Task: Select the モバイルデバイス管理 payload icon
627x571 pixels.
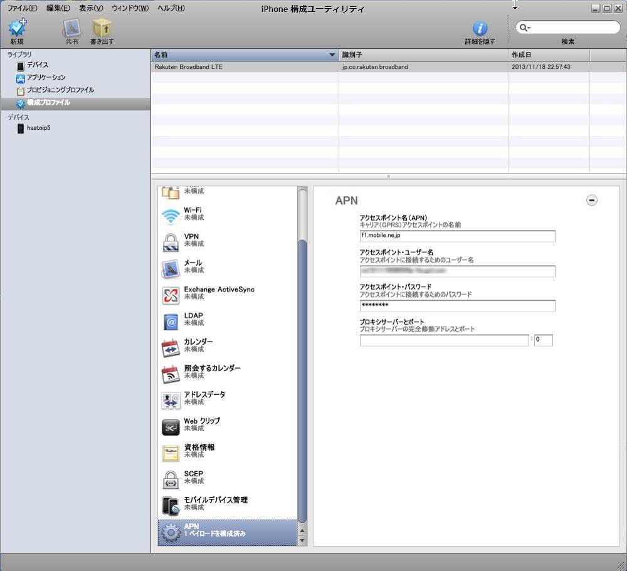Action: point(171,506)
